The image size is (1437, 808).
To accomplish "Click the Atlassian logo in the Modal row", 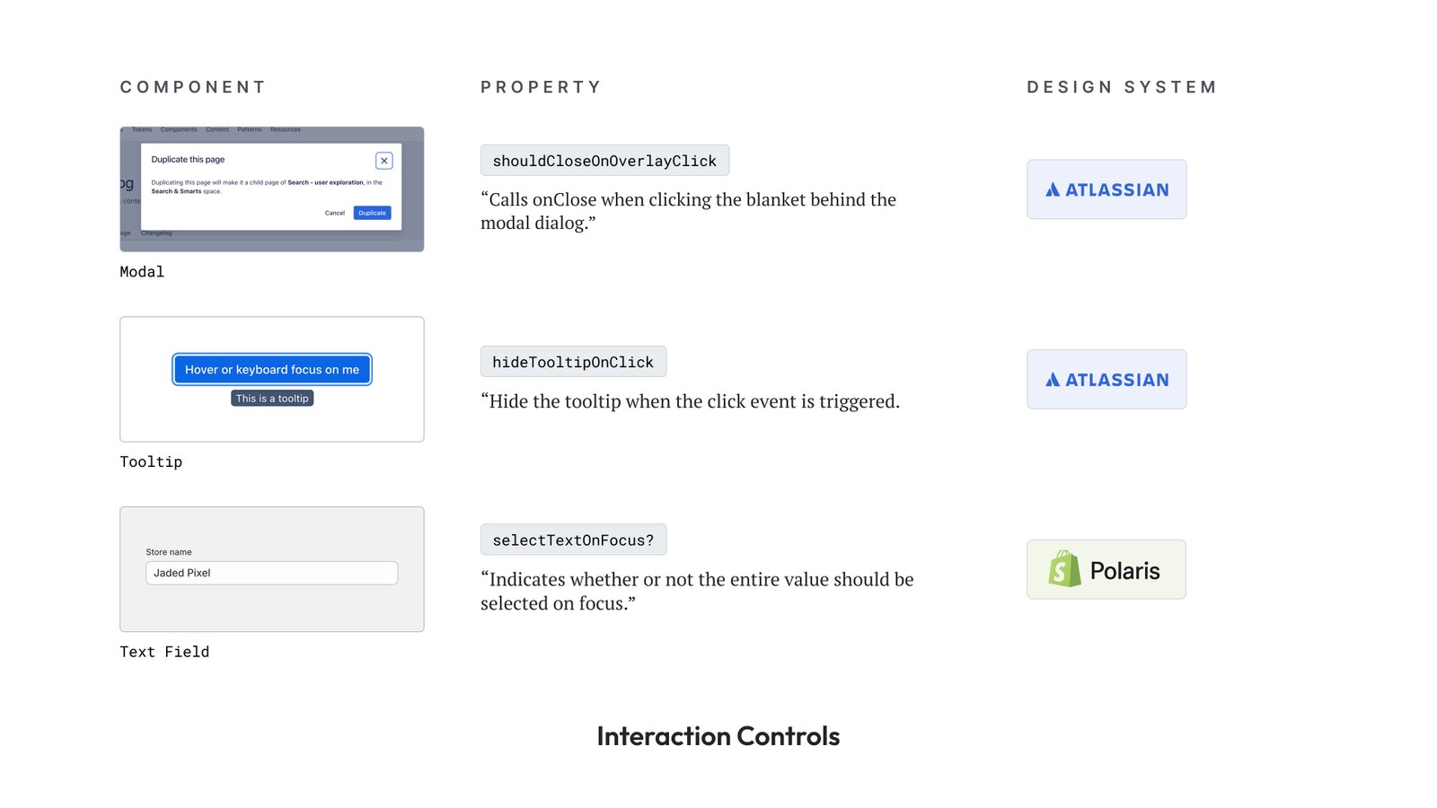I will pyautogui.click(x=1106, y=189).
